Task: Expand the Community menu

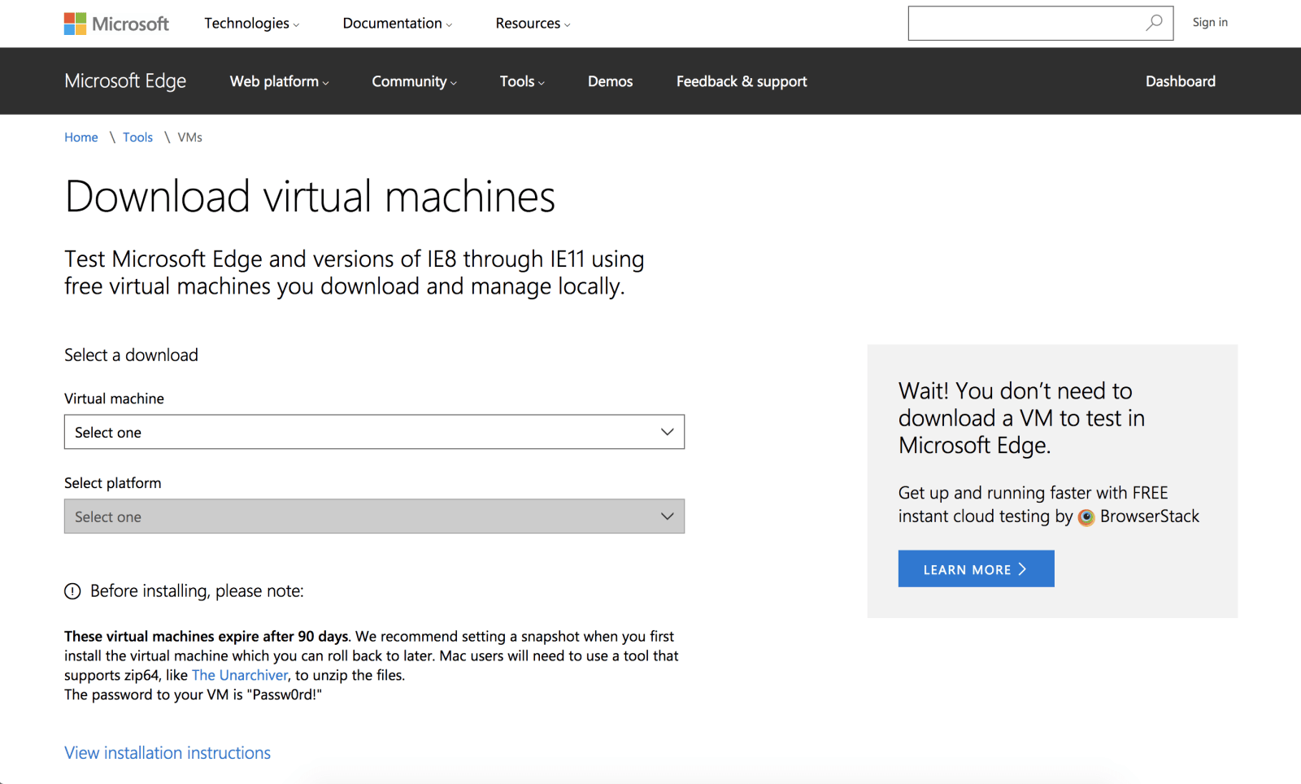Action: pos(414,81)
